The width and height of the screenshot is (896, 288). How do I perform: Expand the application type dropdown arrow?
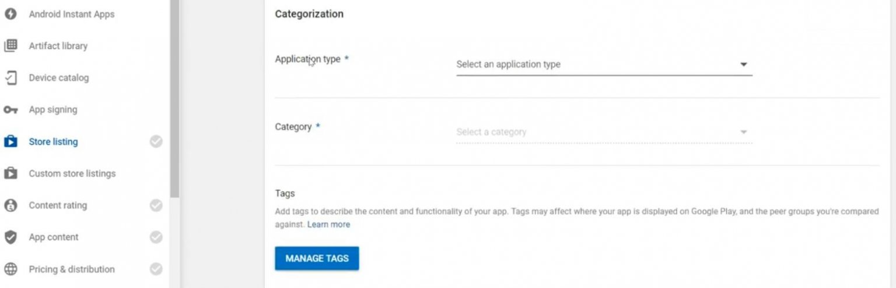pyautogui.click(x=743, y=65)
